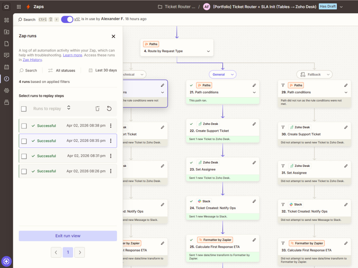The height and width of the screenshot is (268, 358).
Task: Open the 'This path ran.' status message
Action: 223,100
